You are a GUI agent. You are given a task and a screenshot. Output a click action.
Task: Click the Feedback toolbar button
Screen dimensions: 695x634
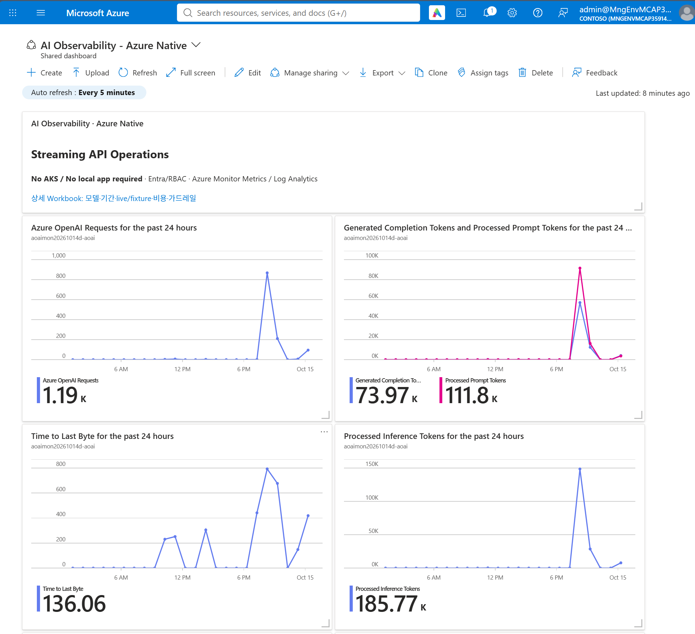(x=595, y=73)
